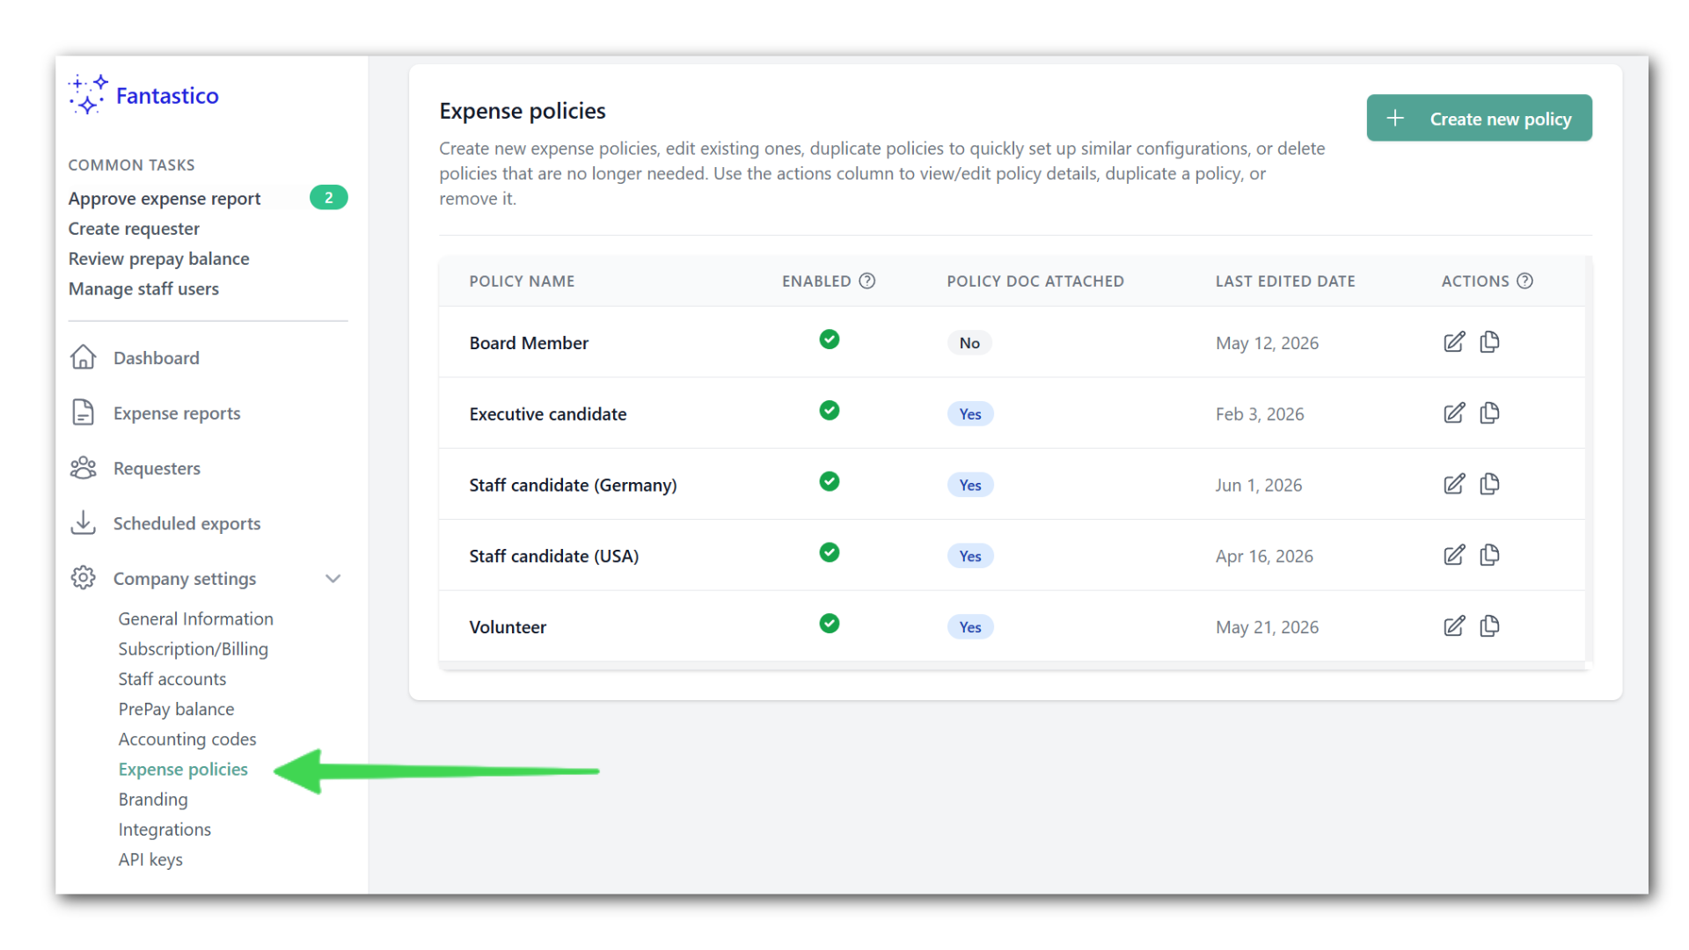Screen dimensions: 1689x950
Task: Click the Dashboard home icon
Action: (84, 357)
